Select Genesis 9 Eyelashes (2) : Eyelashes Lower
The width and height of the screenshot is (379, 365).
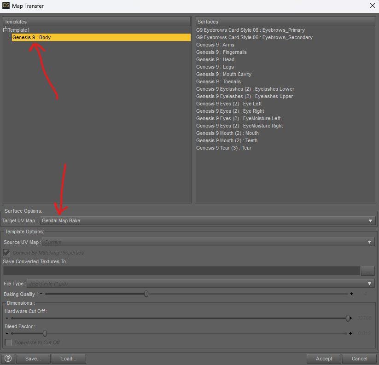(x=245, y=89)
